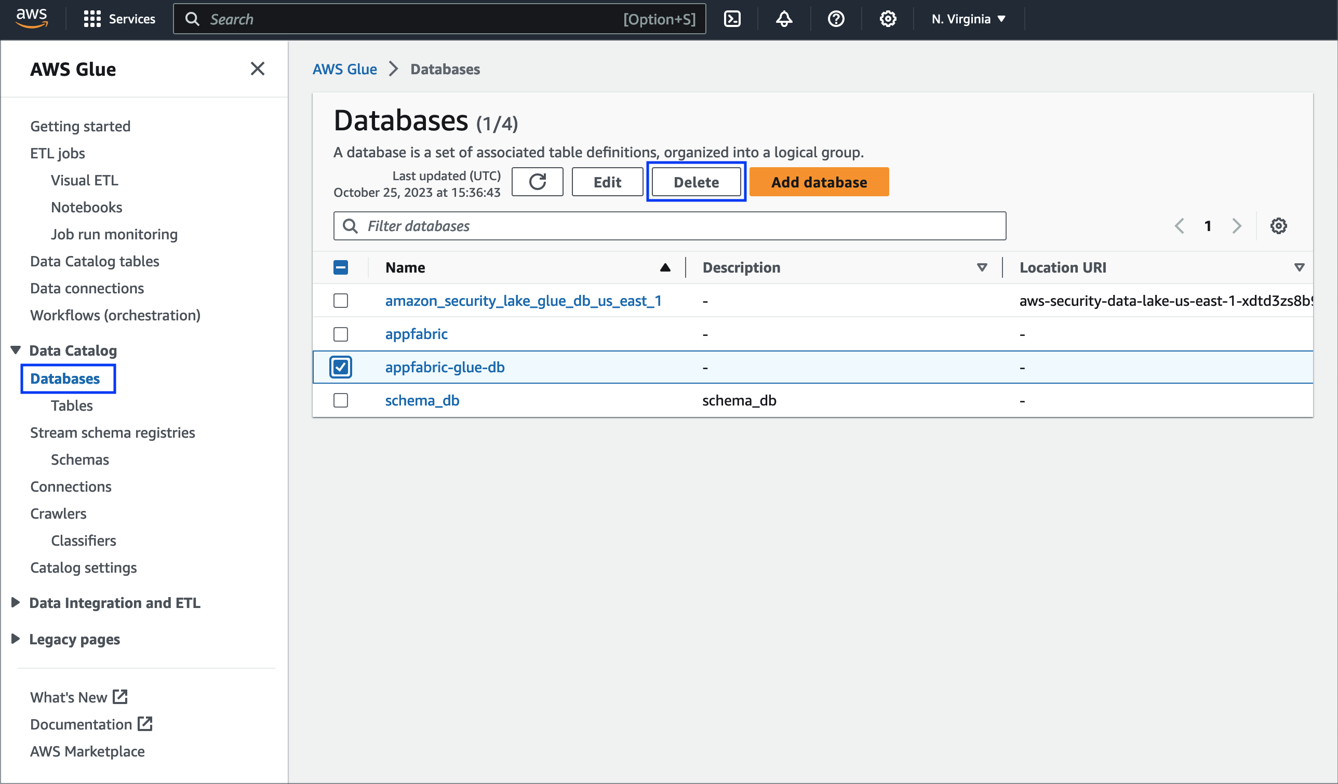Screen dimensions: 1338x784
Task: Select Databases in the sidebar
Action: click(65, 379)
